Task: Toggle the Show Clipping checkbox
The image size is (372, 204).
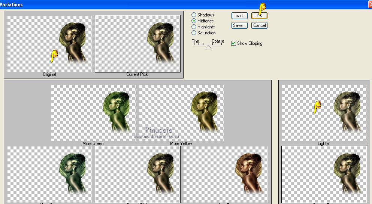Action: tap(233, 43)
